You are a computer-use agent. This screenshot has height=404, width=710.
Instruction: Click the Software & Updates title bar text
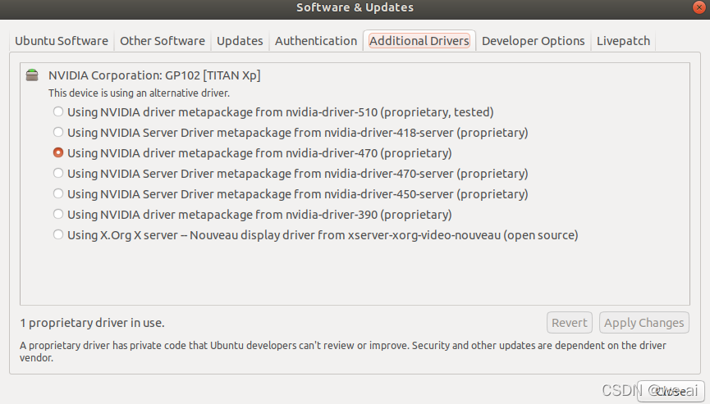click(x=355, y=7)
